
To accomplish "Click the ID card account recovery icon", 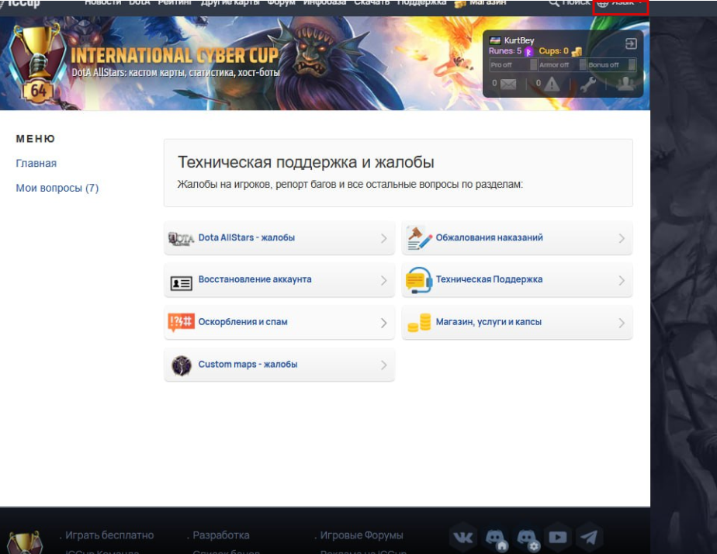I will 181,283.
